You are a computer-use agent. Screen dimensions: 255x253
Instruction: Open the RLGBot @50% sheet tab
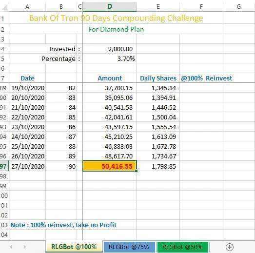pyautogui.click(x=182, y=247)
